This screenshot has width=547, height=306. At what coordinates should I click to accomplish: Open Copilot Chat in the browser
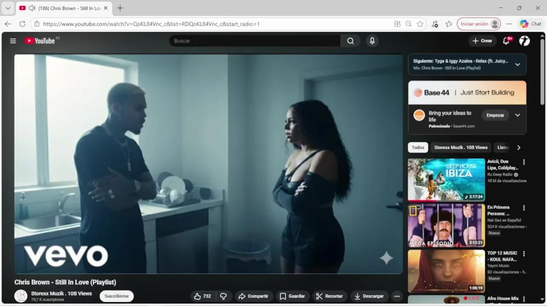(530, 24)
